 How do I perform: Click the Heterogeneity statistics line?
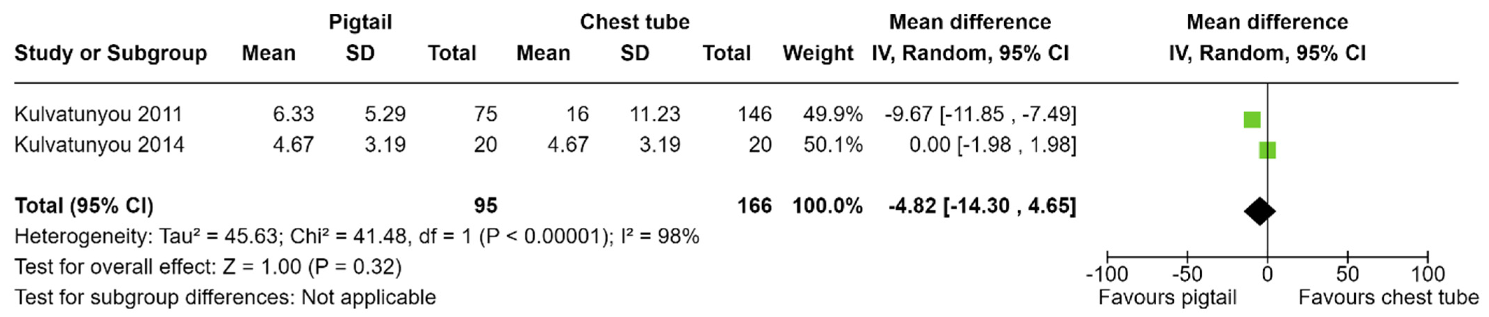pos(357,236)
